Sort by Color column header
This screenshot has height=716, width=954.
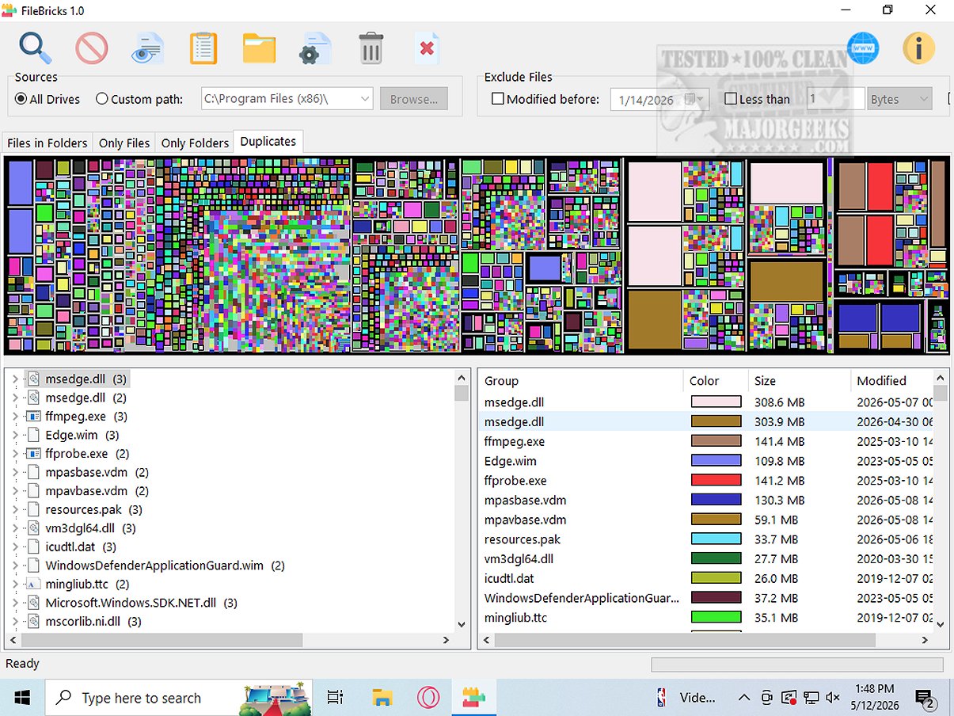coord(716,380)
